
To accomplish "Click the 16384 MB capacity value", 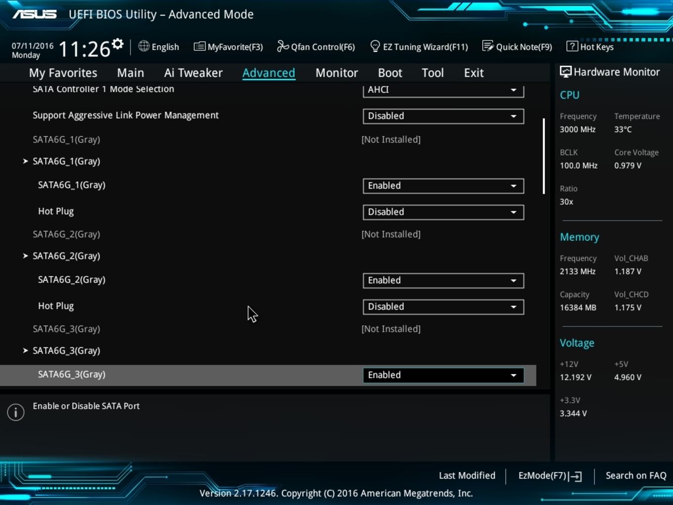I will (578, 307).
